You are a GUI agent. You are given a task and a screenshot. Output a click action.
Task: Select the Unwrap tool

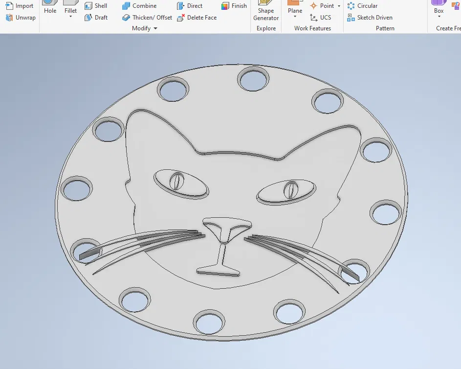click(x=20, y=18)
